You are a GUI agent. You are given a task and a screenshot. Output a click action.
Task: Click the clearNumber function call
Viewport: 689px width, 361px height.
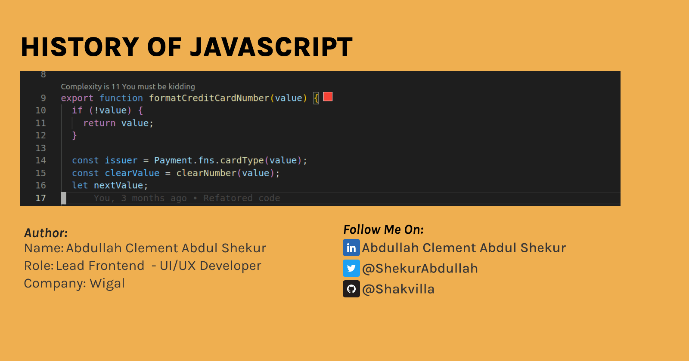click(206, 173)
